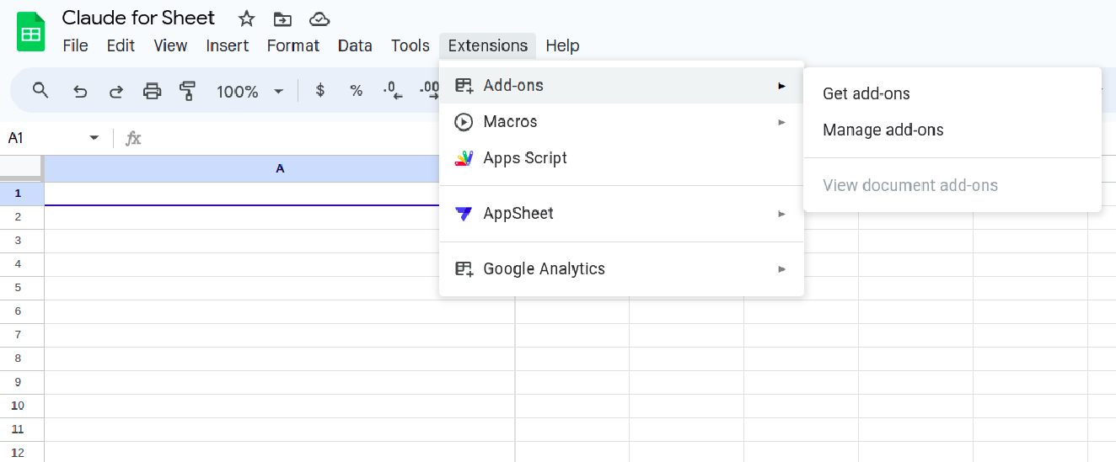Open the View menu
The image size is (1116, 462).
pos(170,45)
